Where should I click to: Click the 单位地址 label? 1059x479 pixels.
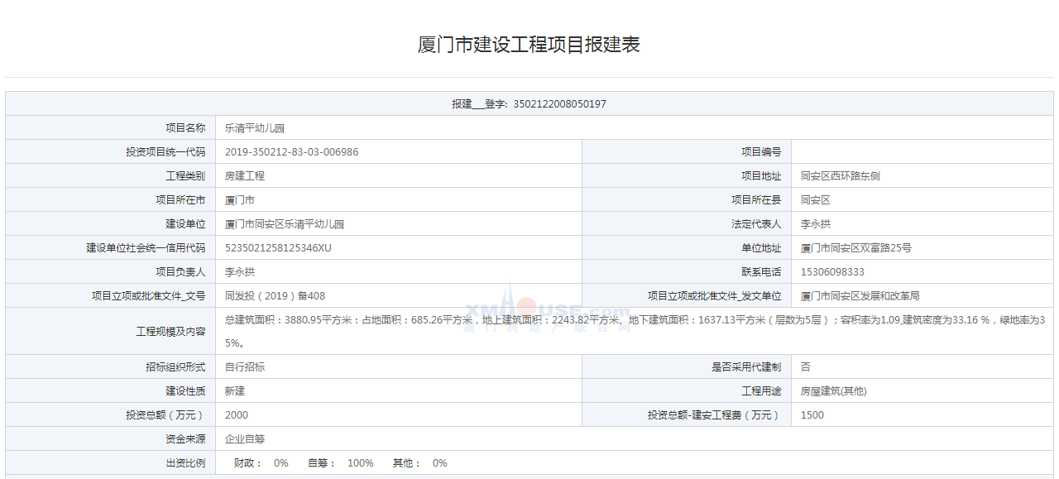(x=761, y=248)
